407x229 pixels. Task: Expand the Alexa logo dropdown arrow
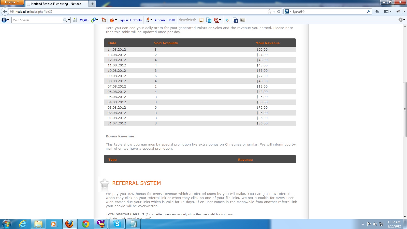click(x=8, y=20)
